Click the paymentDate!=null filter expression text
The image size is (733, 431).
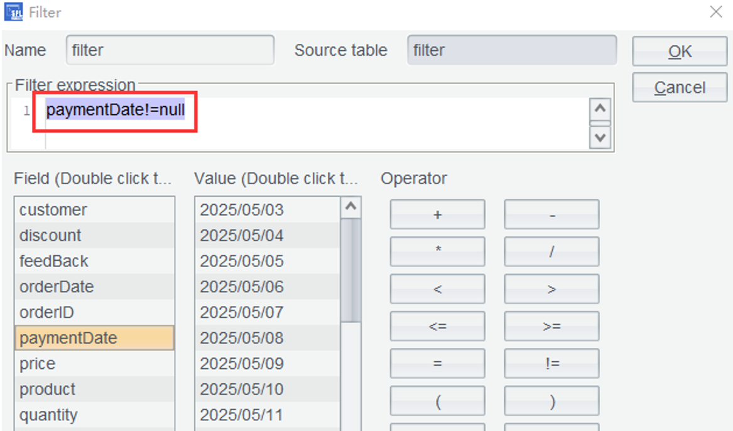115,111
